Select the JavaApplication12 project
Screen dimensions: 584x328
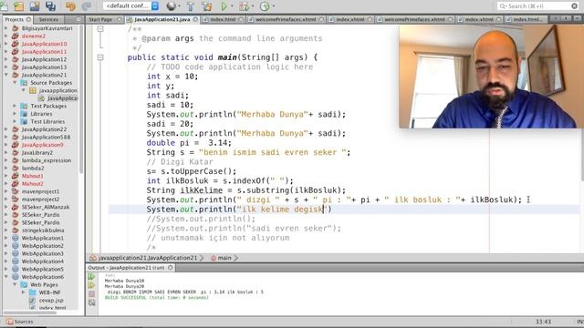tap(45, 59)
